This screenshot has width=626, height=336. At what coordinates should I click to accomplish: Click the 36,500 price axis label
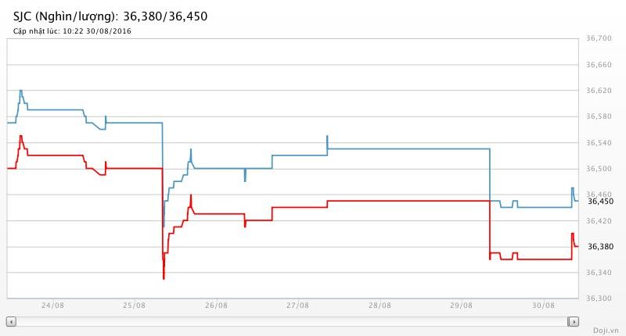click(599, 169)
